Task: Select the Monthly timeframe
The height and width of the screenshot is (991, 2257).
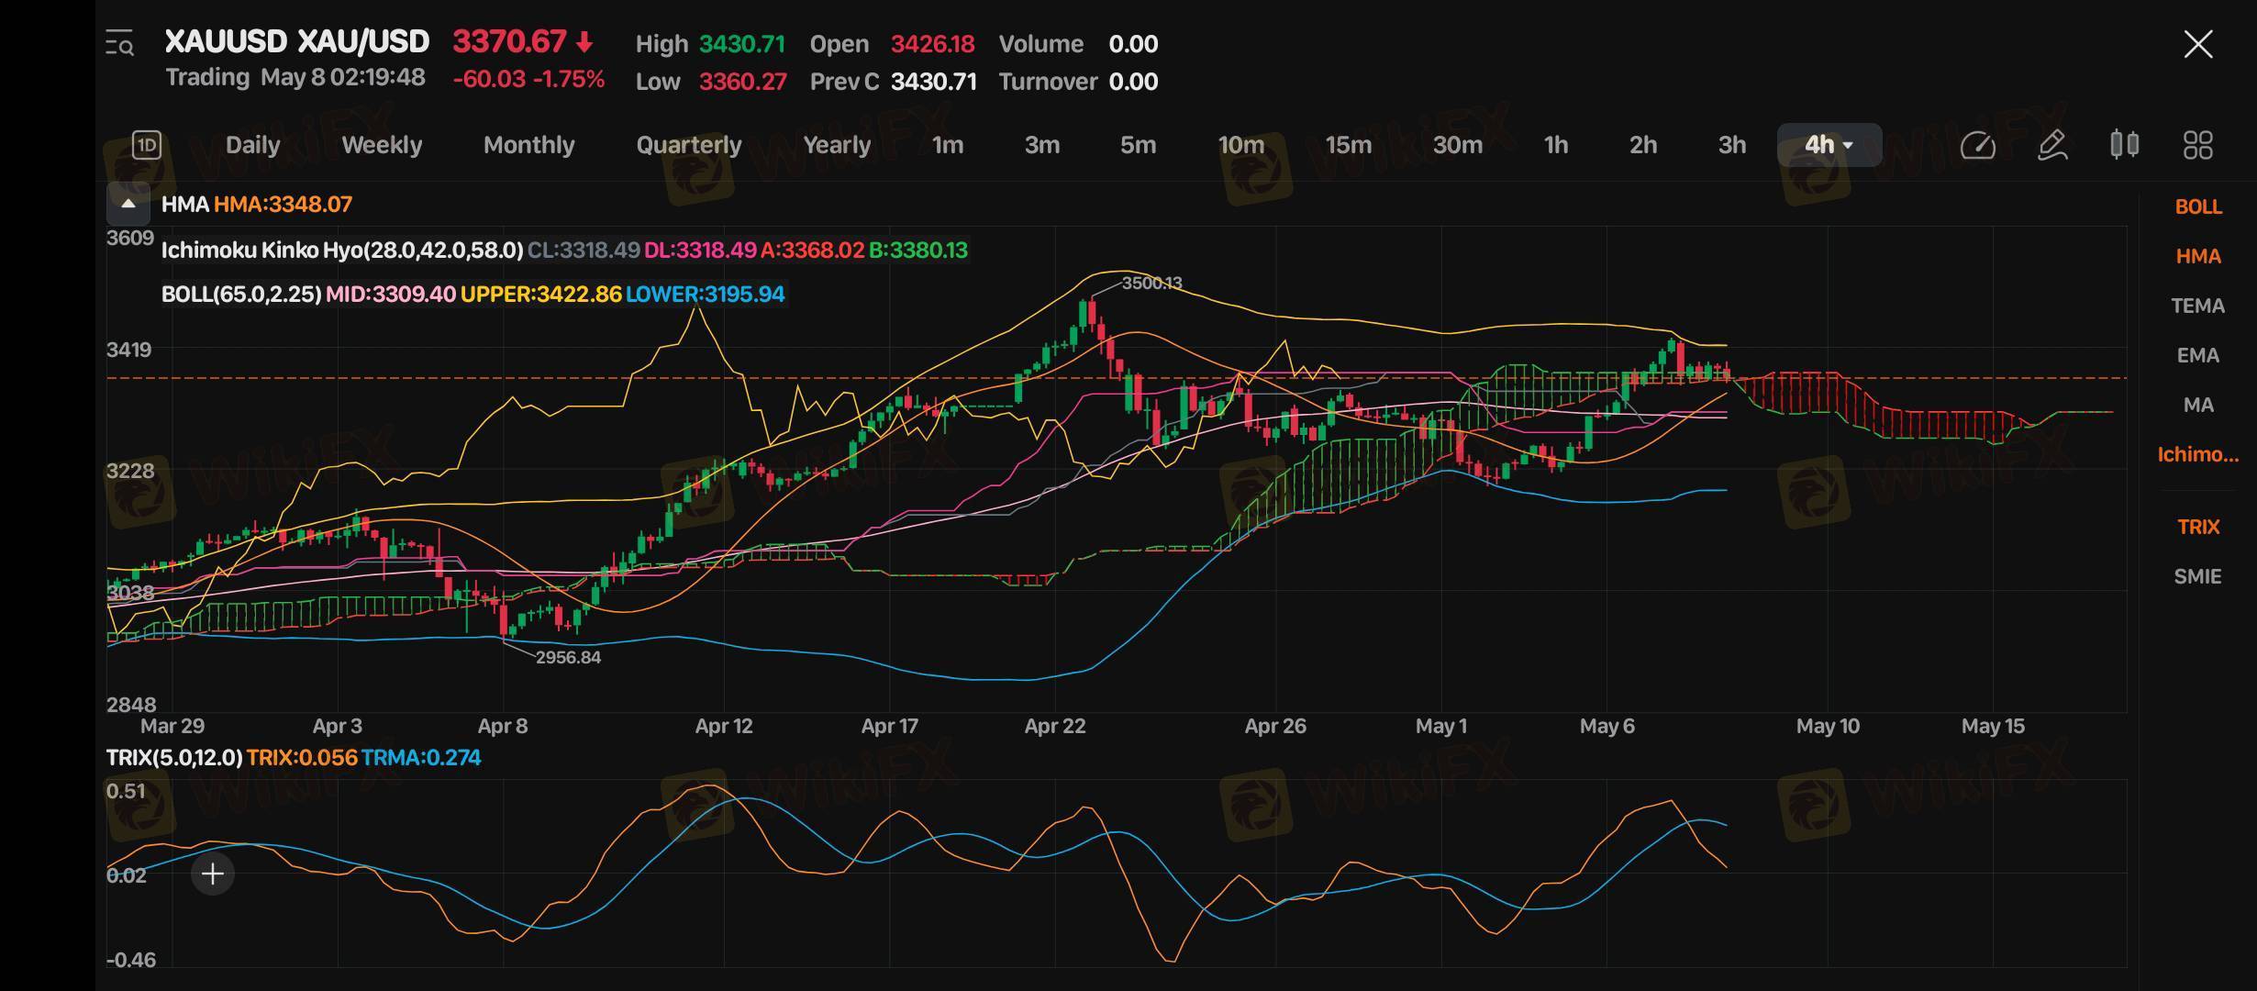Action: 528,145
